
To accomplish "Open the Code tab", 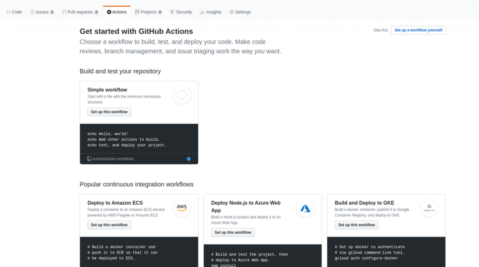I will pos(14,12).
